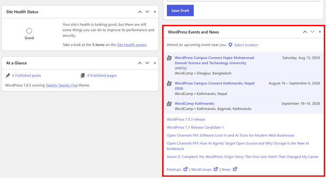Click WordCamp icon beside HSTU event

click(169, 58)
